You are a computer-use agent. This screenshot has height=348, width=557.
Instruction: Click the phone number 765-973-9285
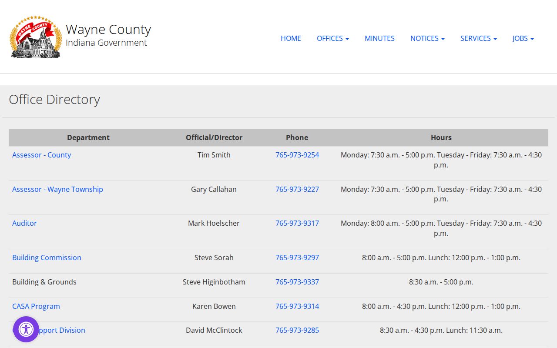click(297, 330)
